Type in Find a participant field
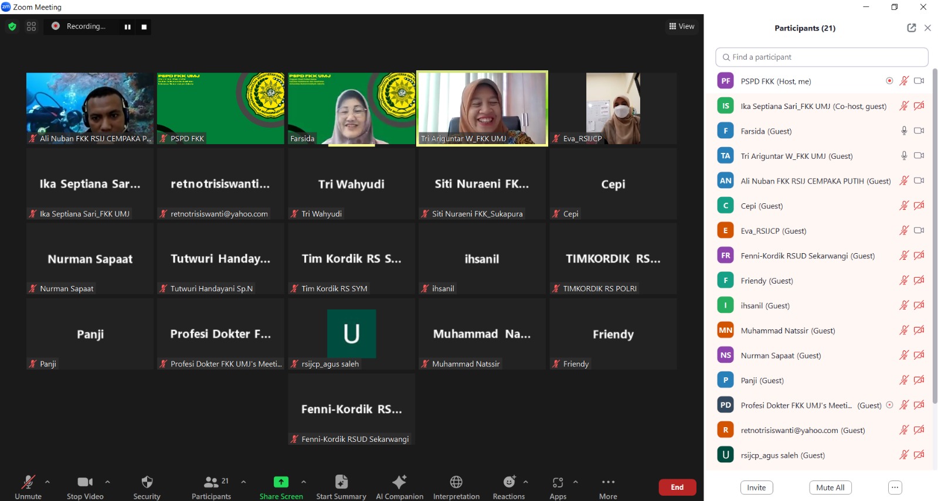This screenshot has height=501, width=938. point(821,57)
